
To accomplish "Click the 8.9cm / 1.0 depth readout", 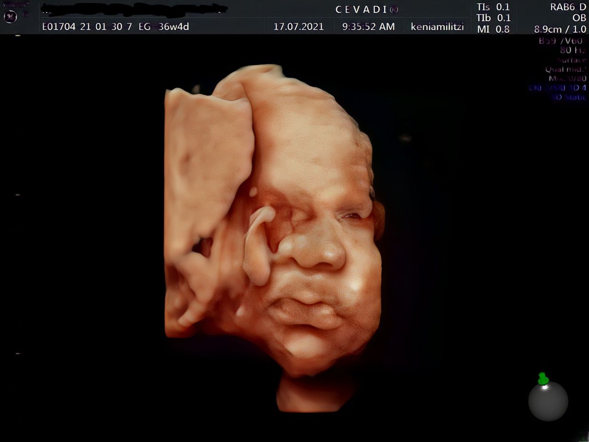I will pos(560,29).
